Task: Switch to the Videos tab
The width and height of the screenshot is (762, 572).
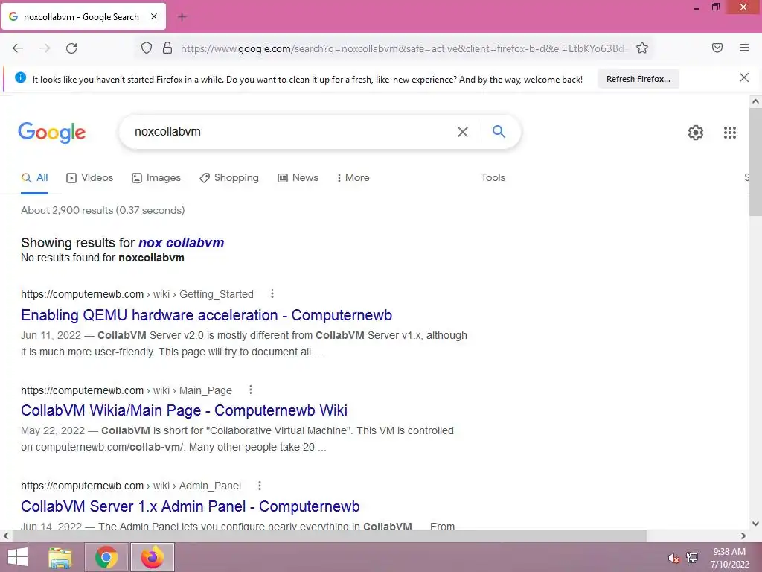Action: pos(90,177)
